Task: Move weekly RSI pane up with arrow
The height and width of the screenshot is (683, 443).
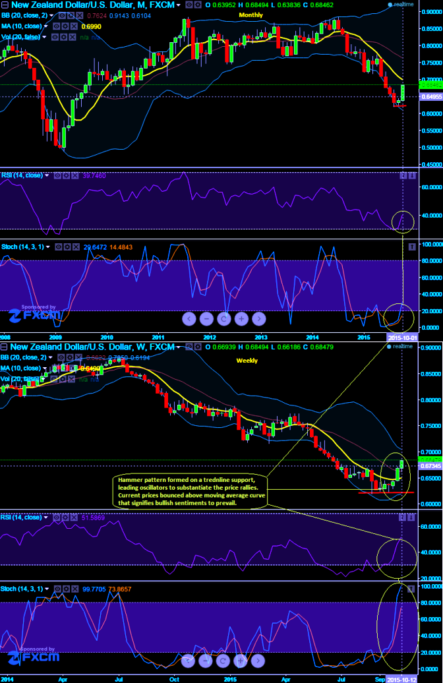Action: pos(403,518)
